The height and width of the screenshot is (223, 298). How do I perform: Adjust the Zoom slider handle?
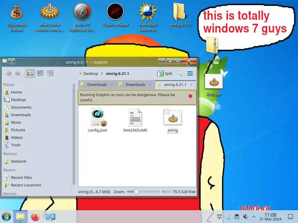(136, 192)
